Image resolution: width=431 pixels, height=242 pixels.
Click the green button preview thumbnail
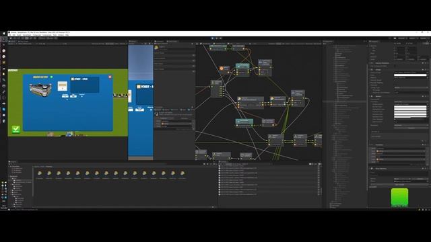point(399,197)
